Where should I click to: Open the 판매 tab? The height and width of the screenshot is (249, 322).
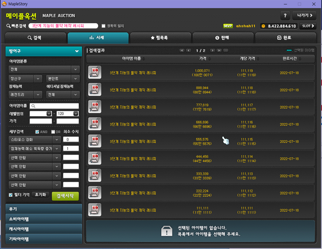pos(223,38)
